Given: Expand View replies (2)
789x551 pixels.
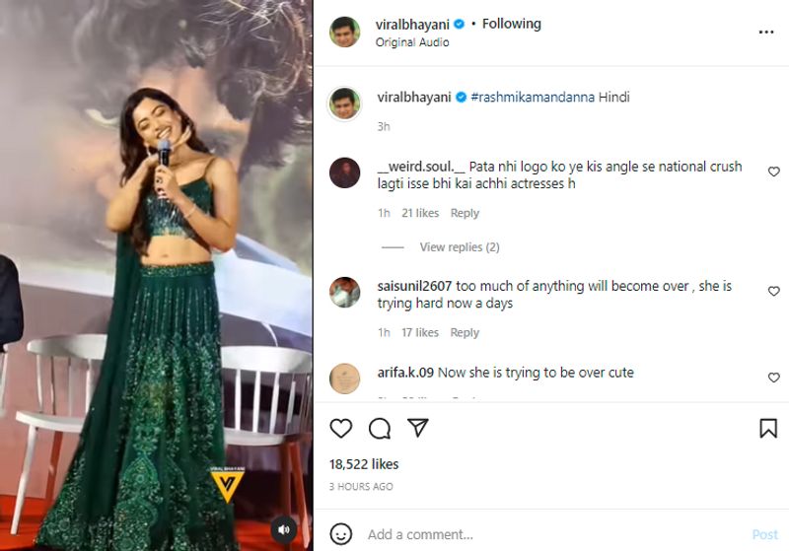Looking at the screenshot, I should pos(459,247).
